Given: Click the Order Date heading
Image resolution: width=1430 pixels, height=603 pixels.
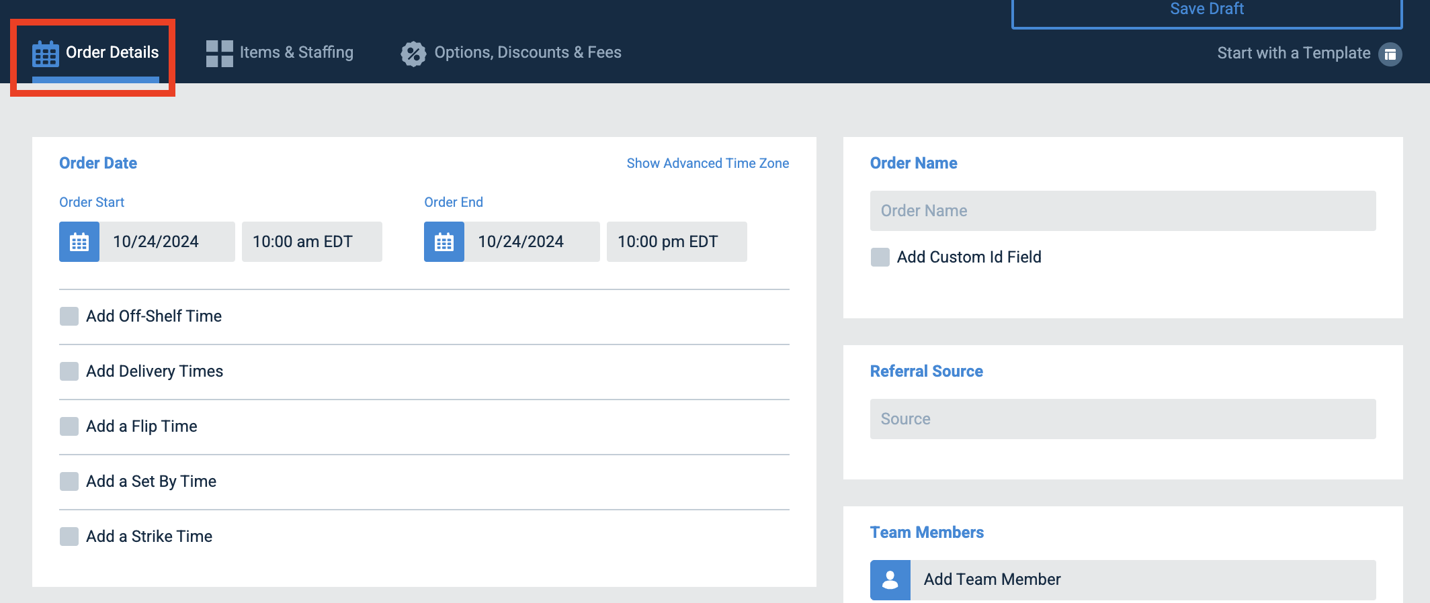Looking at the screenshot, I should tap(98, 163).
